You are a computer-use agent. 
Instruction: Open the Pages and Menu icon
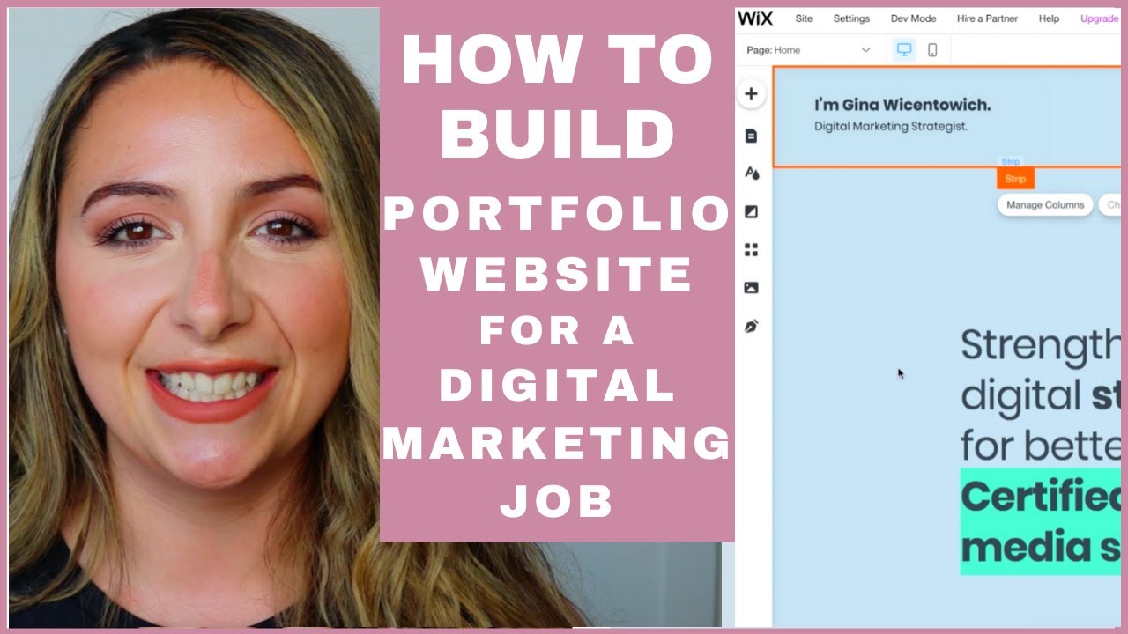[x=751, y=136]
